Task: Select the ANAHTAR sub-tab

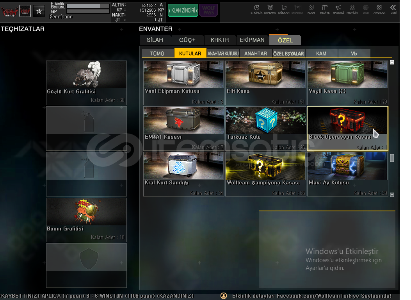Action: tap(256, 54)
